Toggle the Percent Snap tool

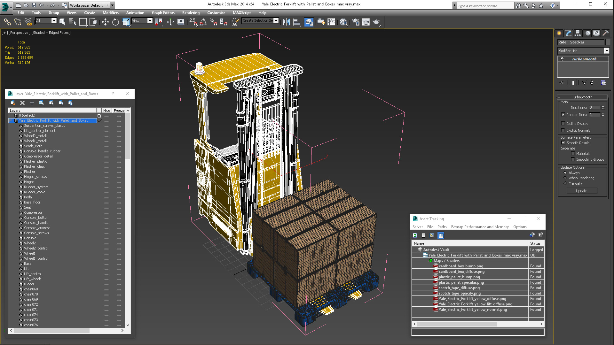tap(213, 22)
